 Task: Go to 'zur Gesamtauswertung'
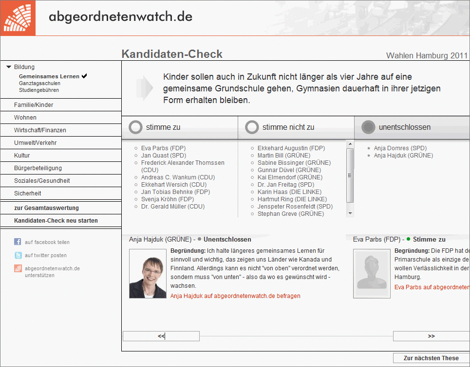[61, 208]
